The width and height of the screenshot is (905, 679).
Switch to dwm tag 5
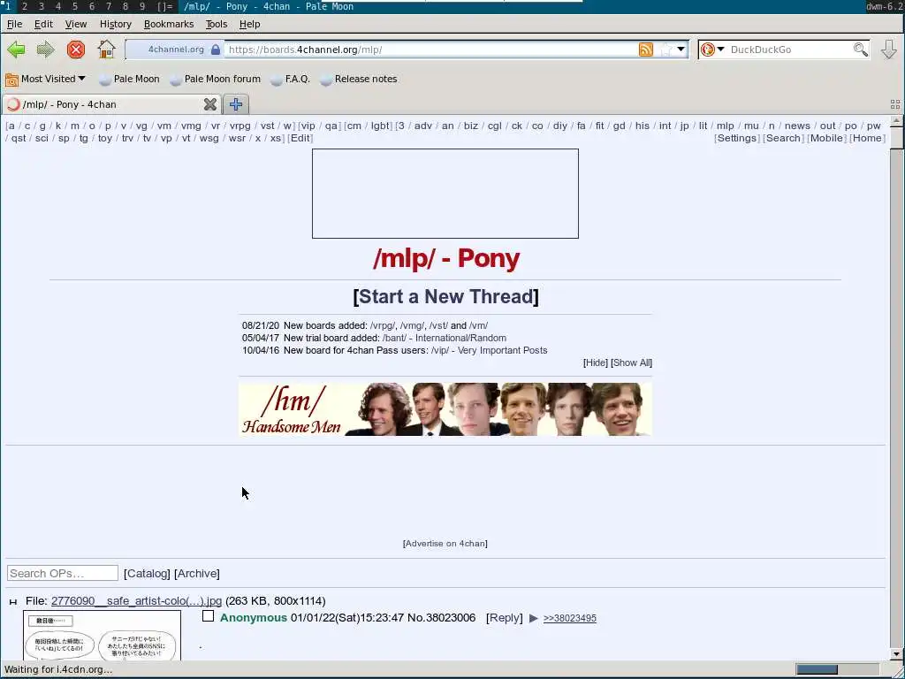pyautogui.click(x=74, y=6)
